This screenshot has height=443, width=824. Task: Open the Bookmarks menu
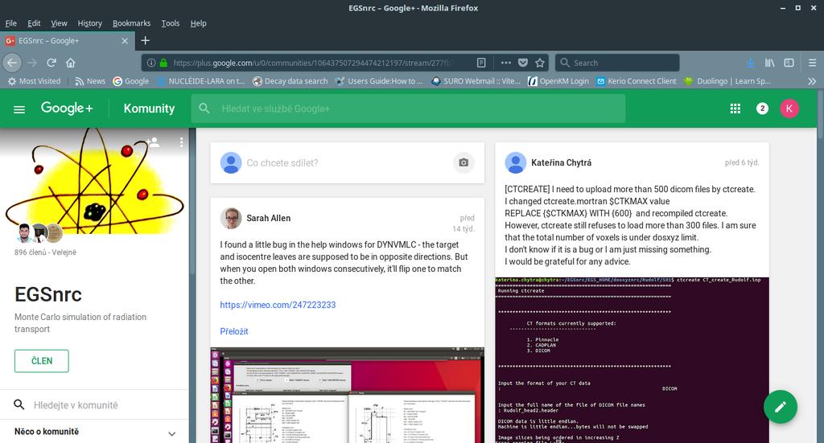(131, 23)
